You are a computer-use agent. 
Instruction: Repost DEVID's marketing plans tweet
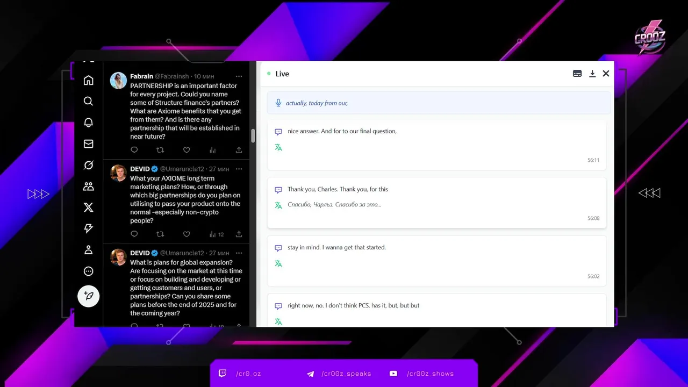coord(160,234)
